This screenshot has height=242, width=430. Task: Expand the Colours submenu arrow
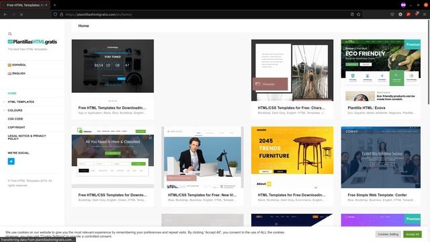tap(4, 110)
